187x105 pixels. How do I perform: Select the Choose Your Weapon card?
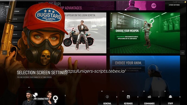[145, 33]
